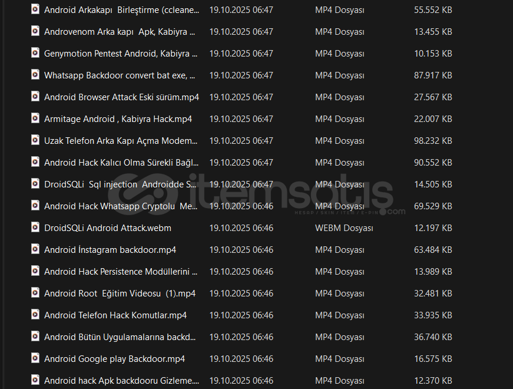Image resolution: width=513 pixels, height=389 pixels.
Task: Click the size value 33.935 KB
Action: (433, 315)
